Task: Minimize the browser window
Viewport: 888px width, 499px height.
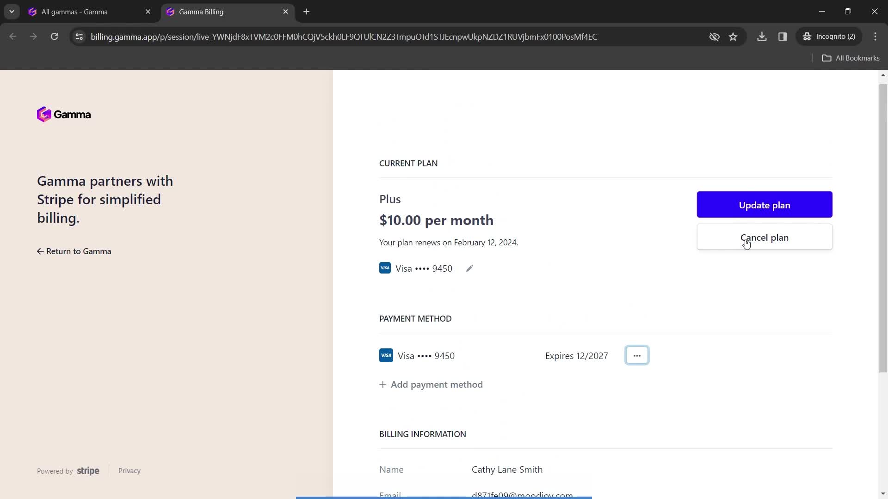Action: pyautogui.click(x=822, y=12)
